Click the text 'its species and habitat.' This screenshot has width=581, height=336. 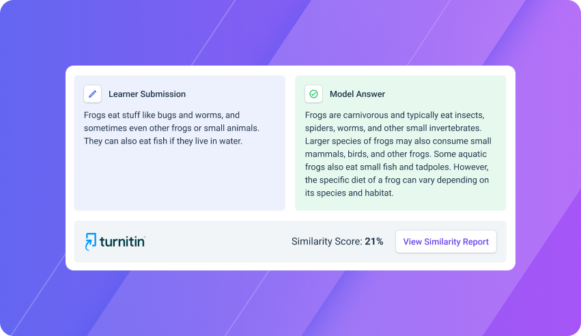point(349,193)
